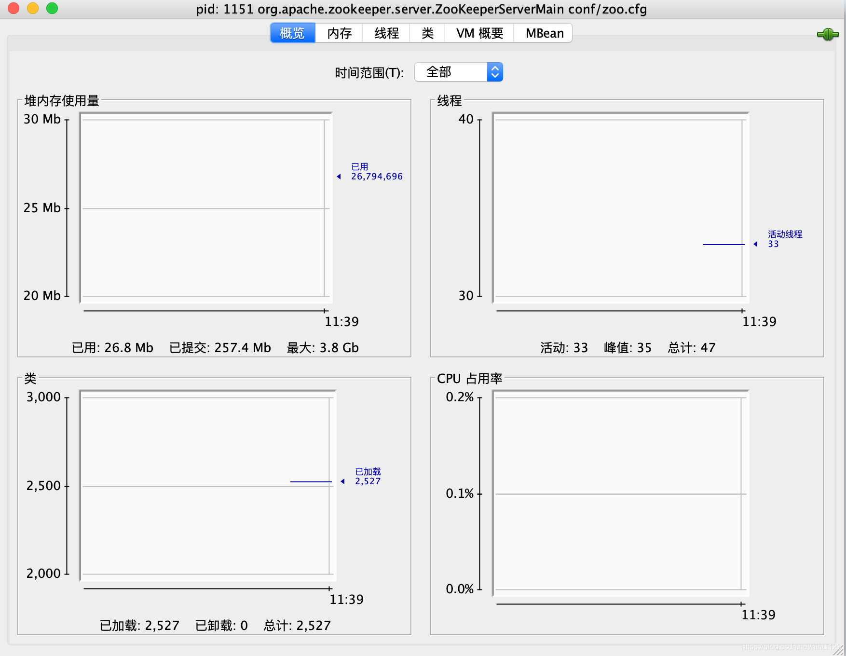This screenshot has height=656, width=846.
Task: Open the VM 概要 tab
Action: pyautogui.click(x=479, y=33)
